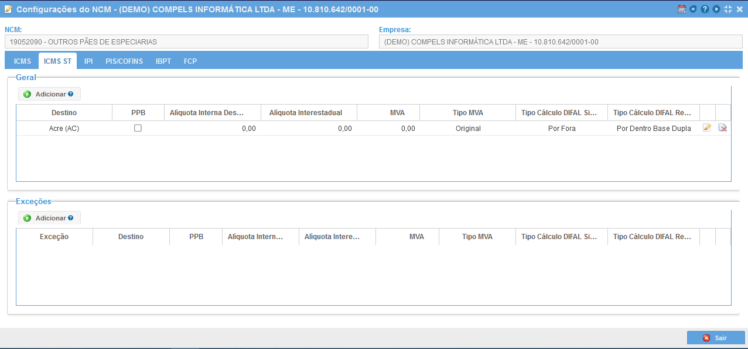
Task: Click help icon next to Exceções Adicionar
Action: click(x=70, y=217)
